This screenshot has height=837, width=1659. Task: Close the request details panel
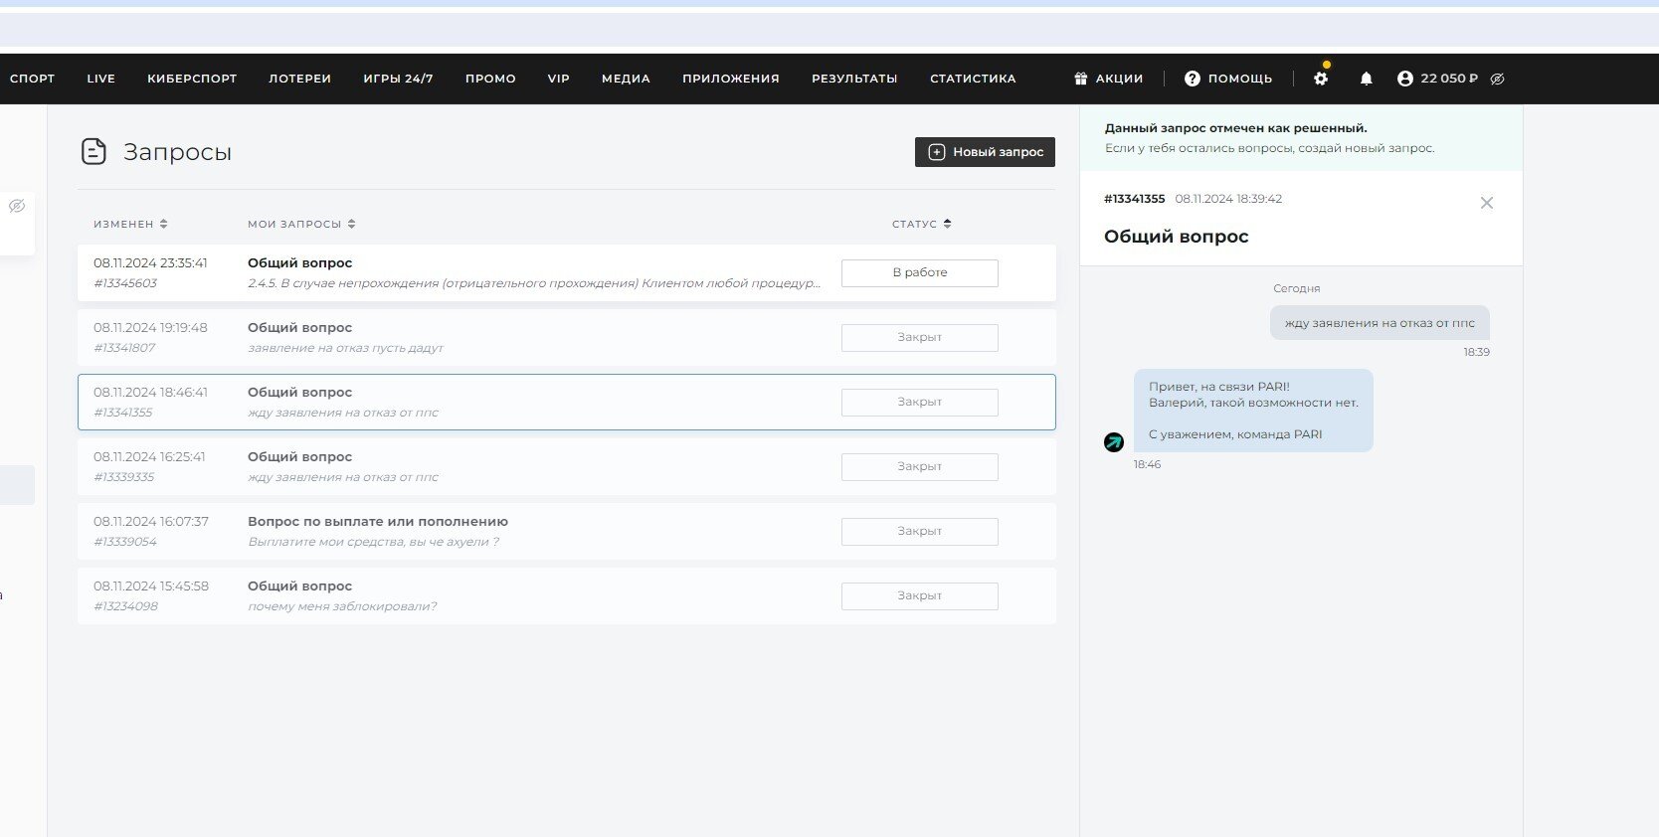point(1486,203)
